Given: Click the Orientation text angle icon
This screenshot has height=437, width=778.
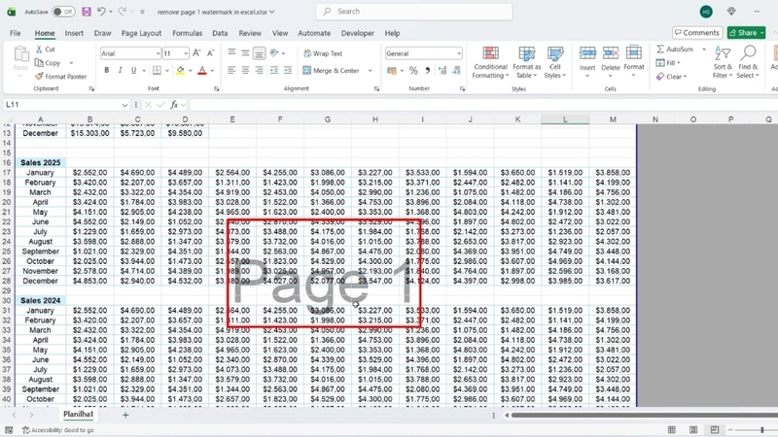Looking at the screenshot, I should (274, 52).
